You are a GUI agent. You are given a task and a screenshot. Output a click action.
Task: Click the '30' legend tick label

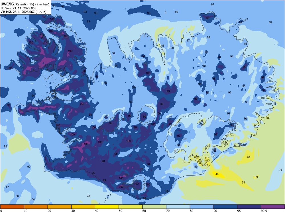tap(73, 211)
